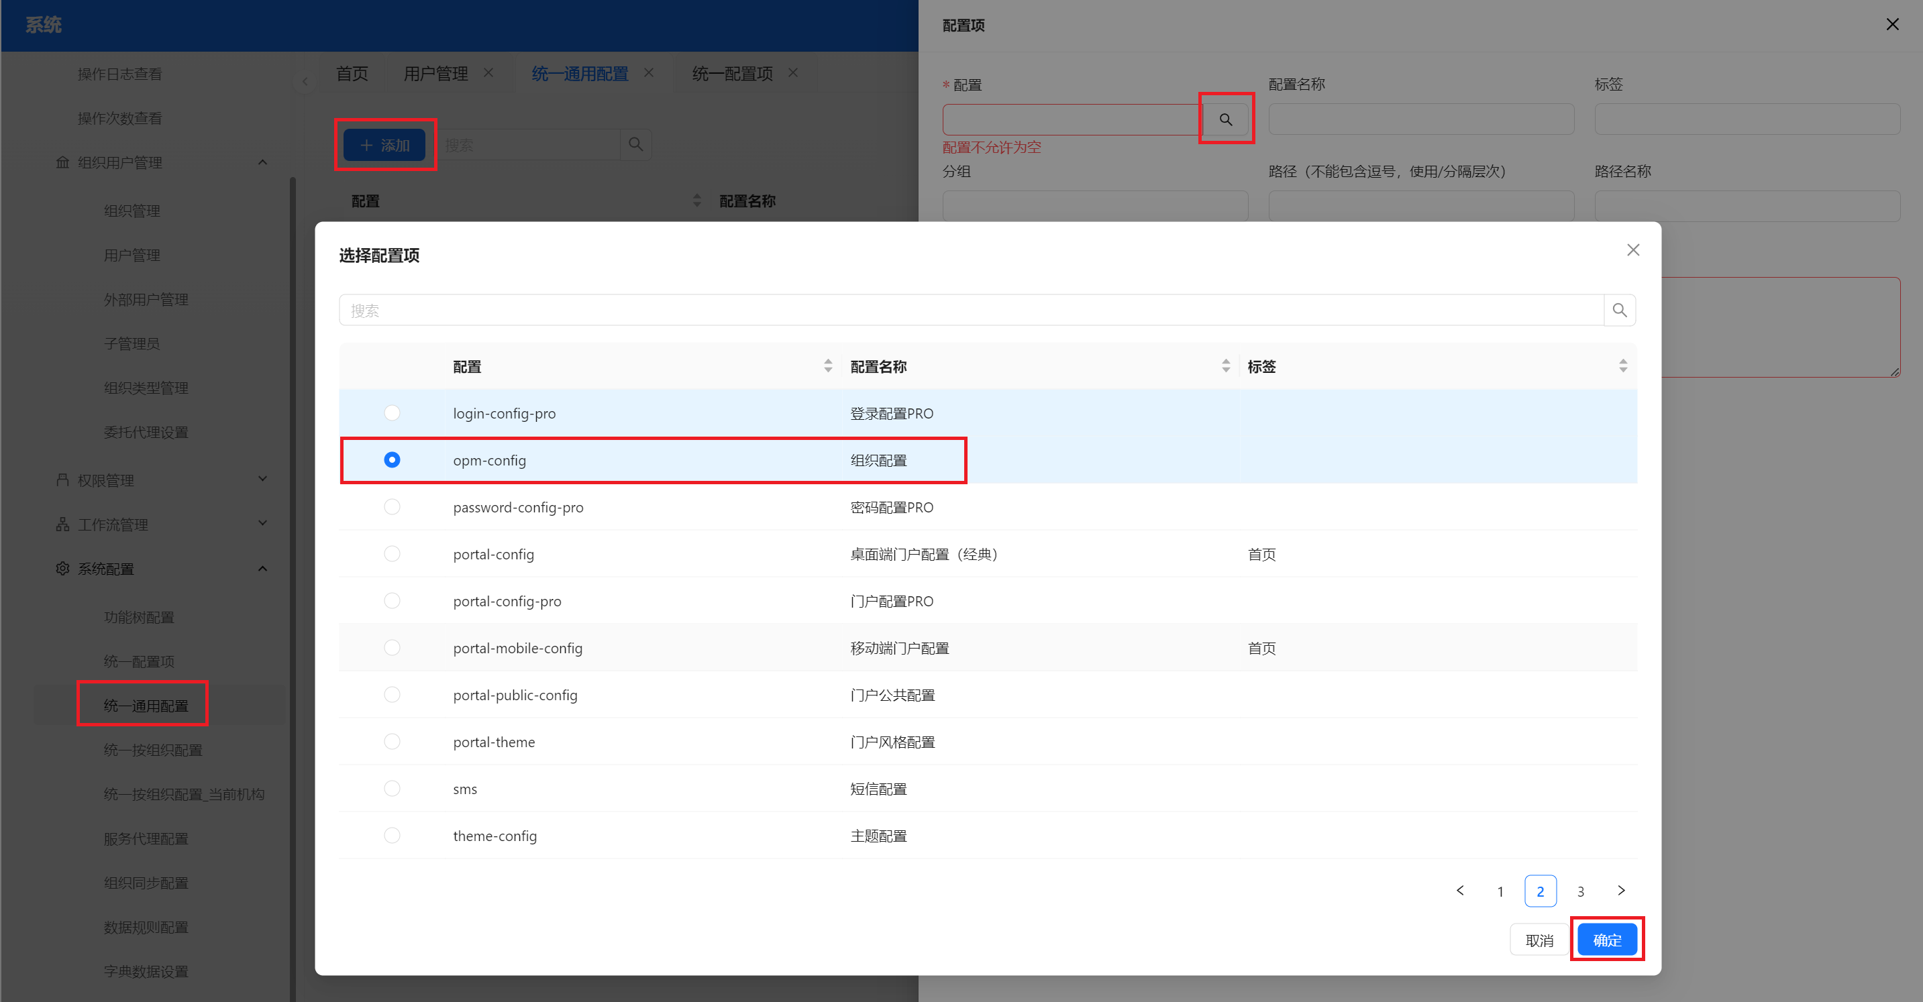Image resolution: width=1923 pixels, height=1002 pixels.
Task: Select the portal-config-pro radio button
Action: (392, 601)
